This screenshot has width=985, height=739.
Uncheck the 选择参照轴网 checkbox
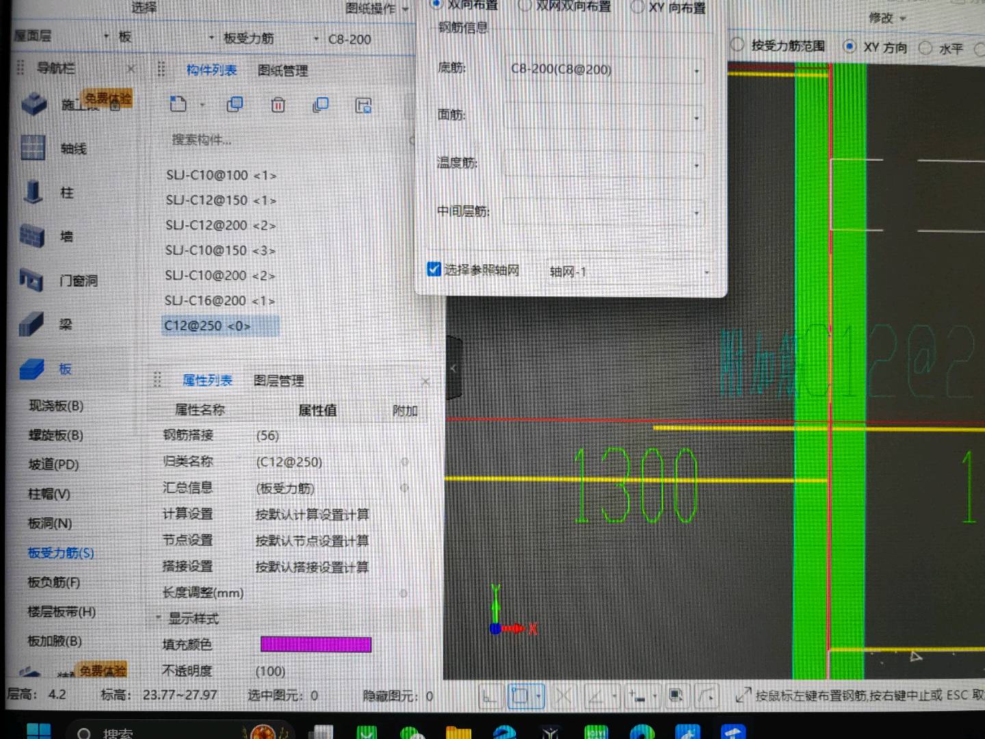434,269
